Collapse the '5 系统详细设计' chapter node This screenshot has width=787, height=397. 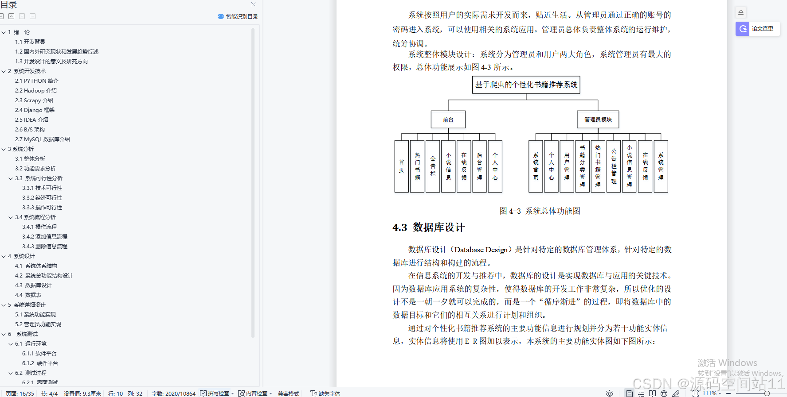click(x=4, y=305)
